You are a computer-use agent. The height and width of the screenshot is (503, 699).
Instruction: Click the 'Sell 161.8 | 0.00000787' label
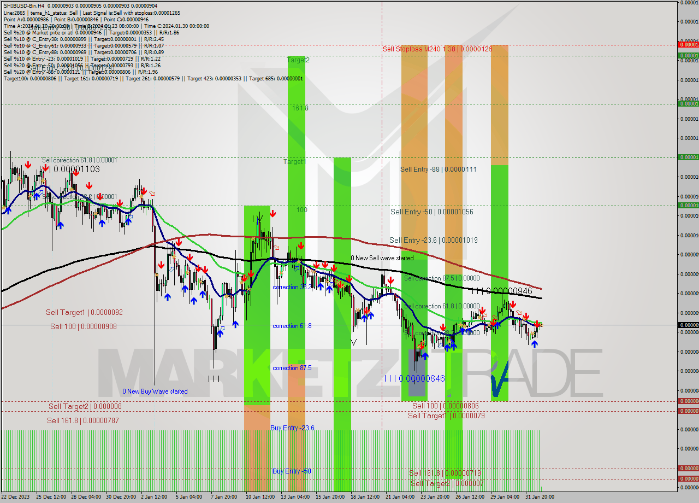82,420
